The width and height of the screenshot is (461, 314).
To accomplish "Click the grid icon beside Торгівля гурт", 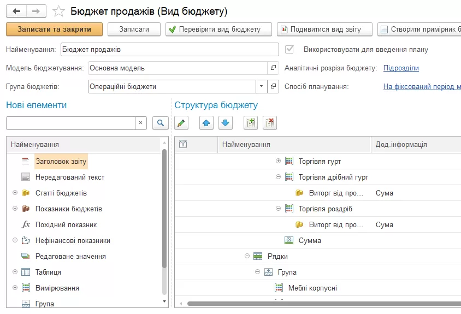I will click(289, 161).
